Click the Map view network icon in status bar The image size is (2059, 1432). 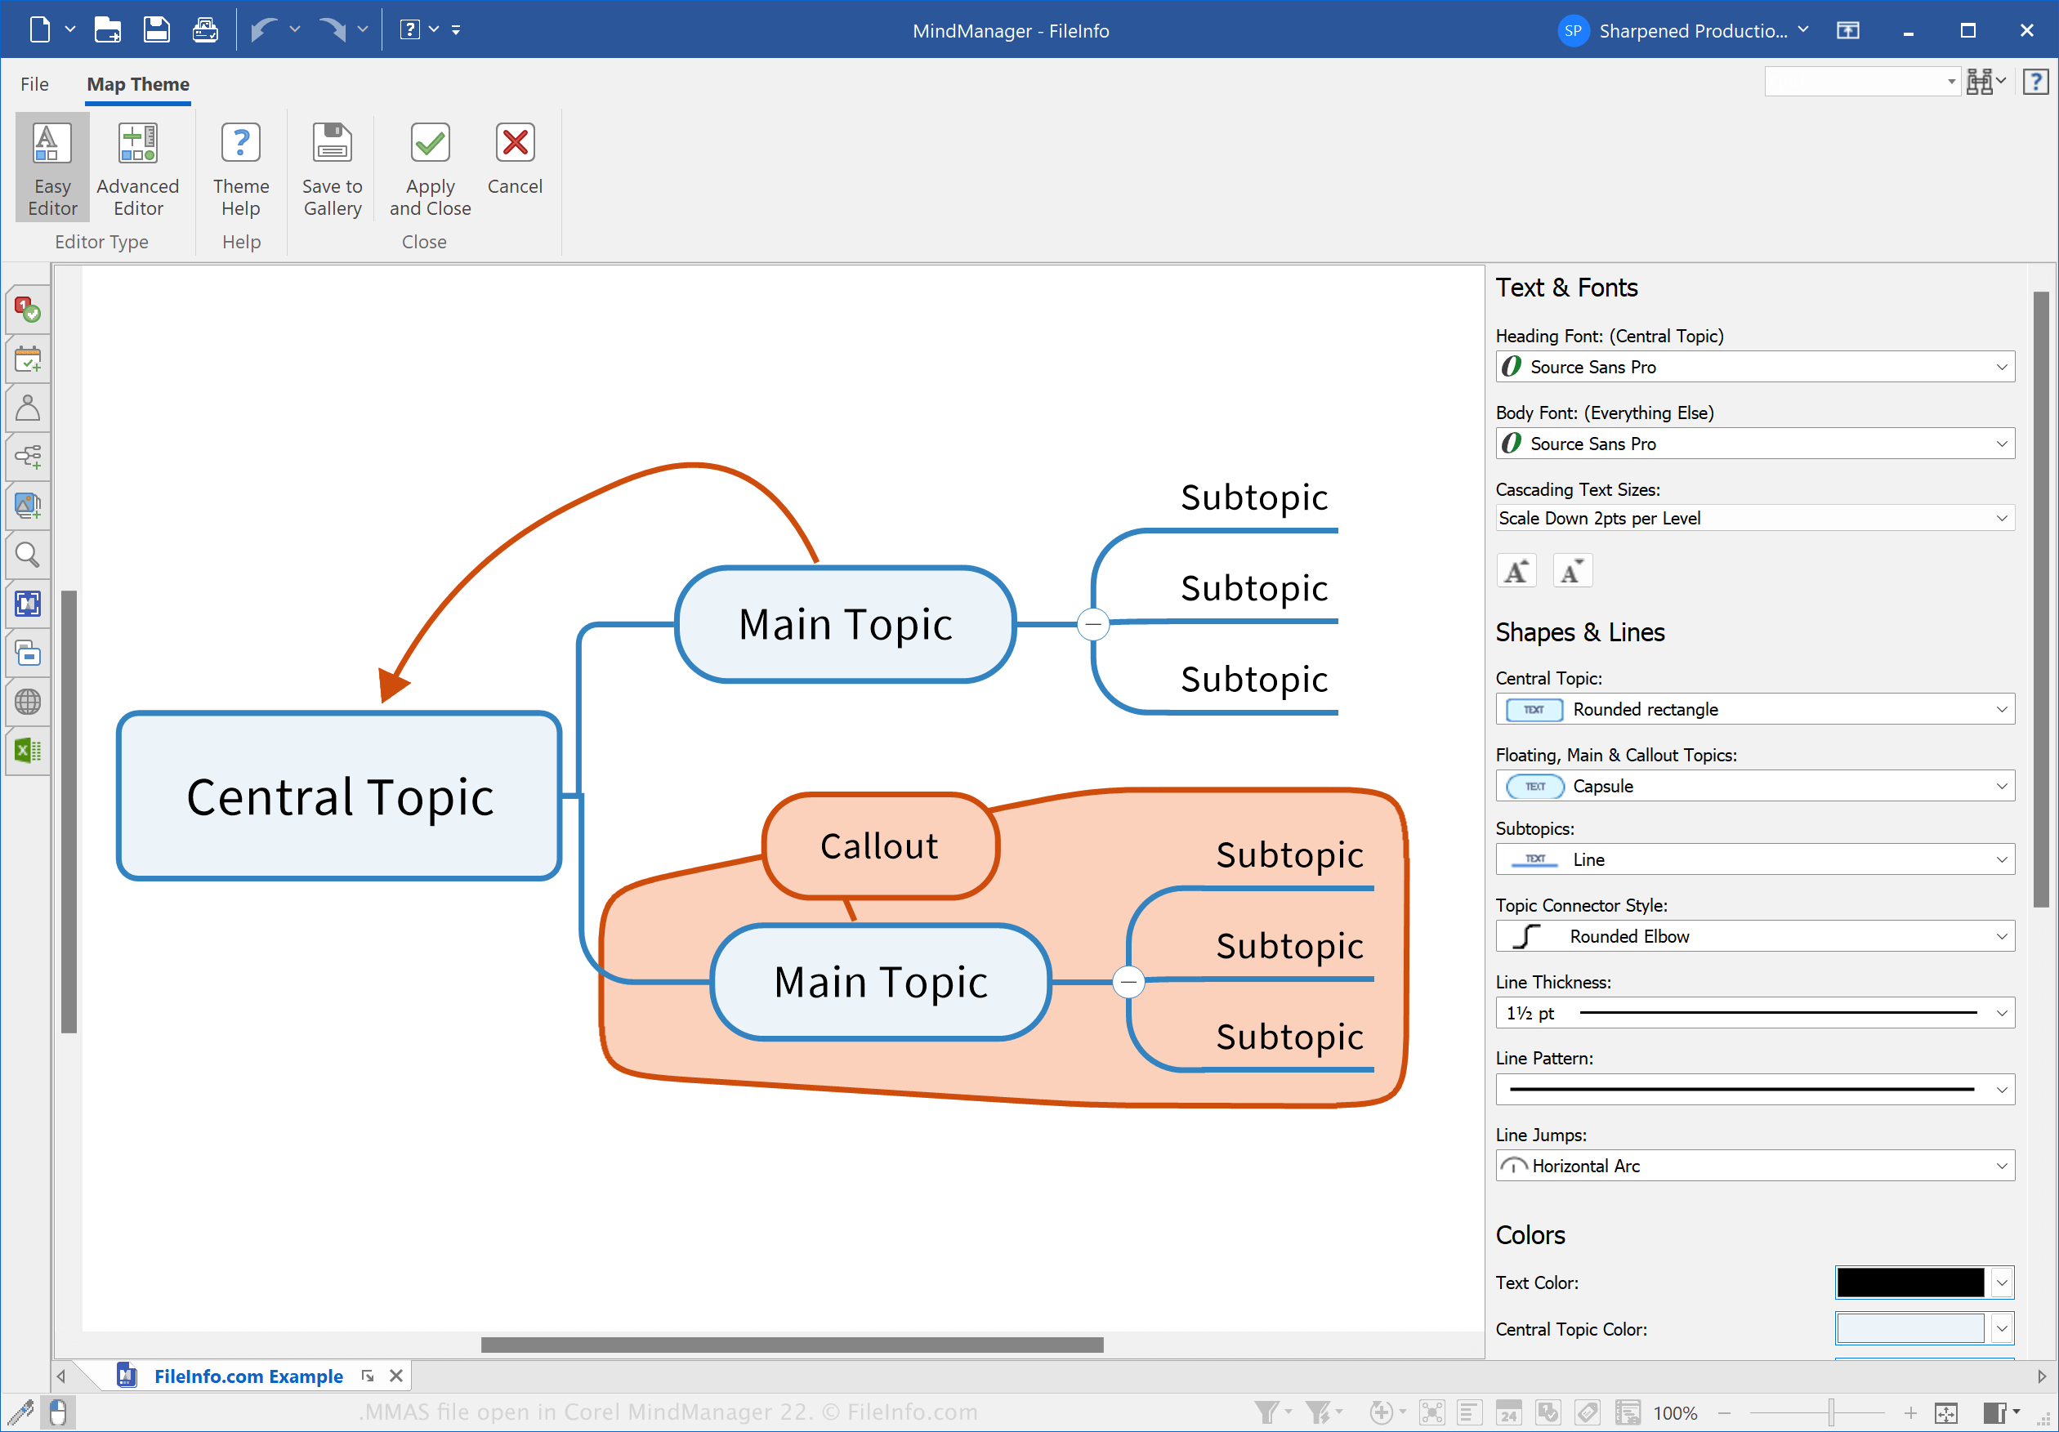coord(1432,1413)
